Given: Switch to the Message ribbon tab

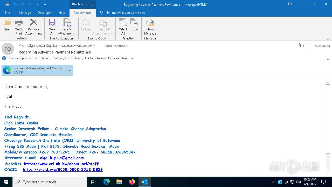Looking at the screenshot, I should tap(25, 13).
